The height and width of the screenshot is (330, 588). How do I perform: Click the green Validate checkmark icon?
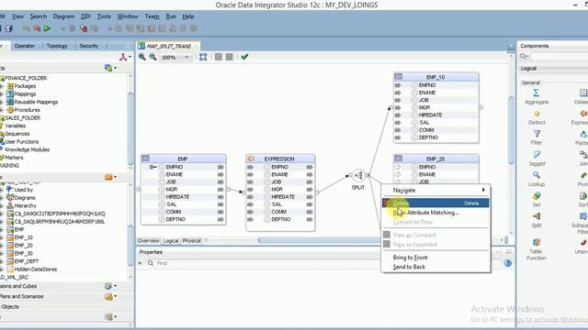pyautogui.click(x=244, y=57)
